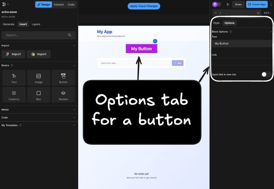
Task: Edit the Text field containing My Button
Action: (242, 43)
